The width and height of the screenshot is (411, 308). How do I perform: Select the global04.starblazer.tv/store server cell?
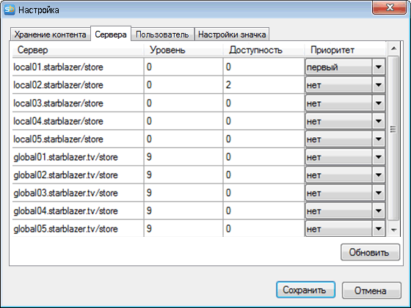pos(78,210)
